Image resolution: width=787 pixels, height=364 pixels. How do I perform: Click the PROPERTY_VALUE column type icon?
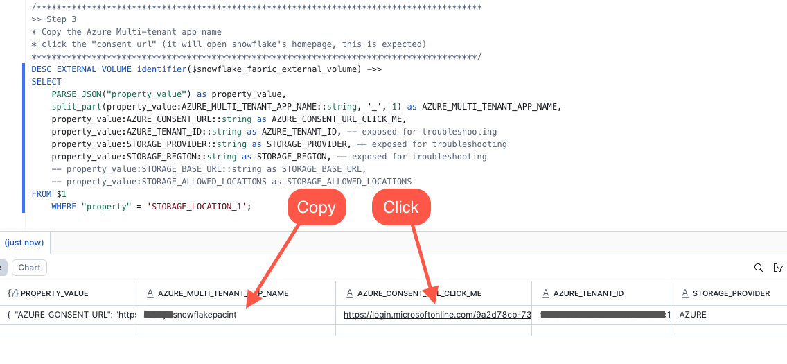pos(12,293)
